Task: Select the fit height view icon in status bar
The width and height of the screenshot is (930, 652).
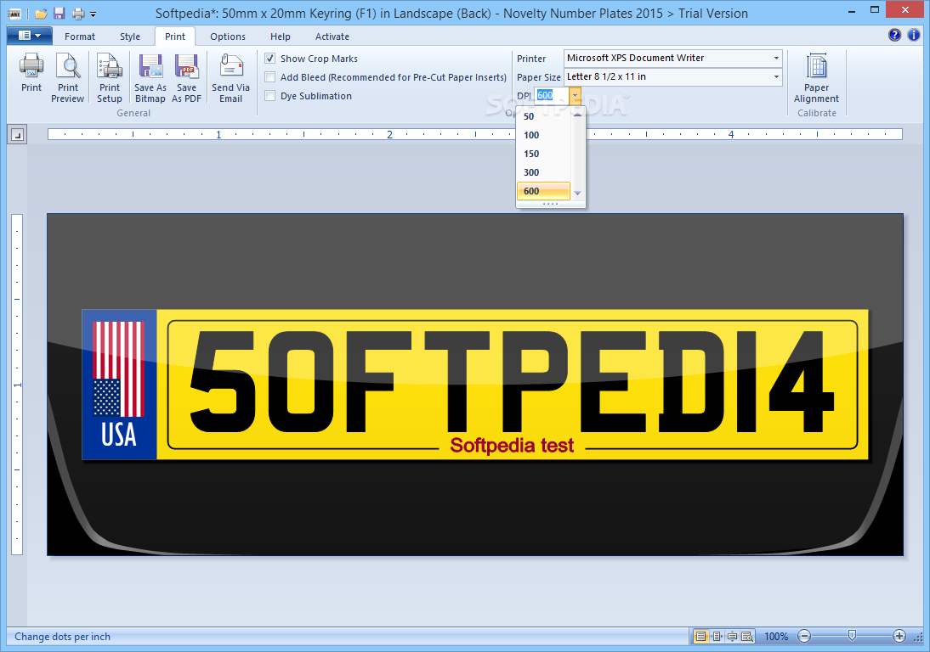Action: tap(732, 637)
